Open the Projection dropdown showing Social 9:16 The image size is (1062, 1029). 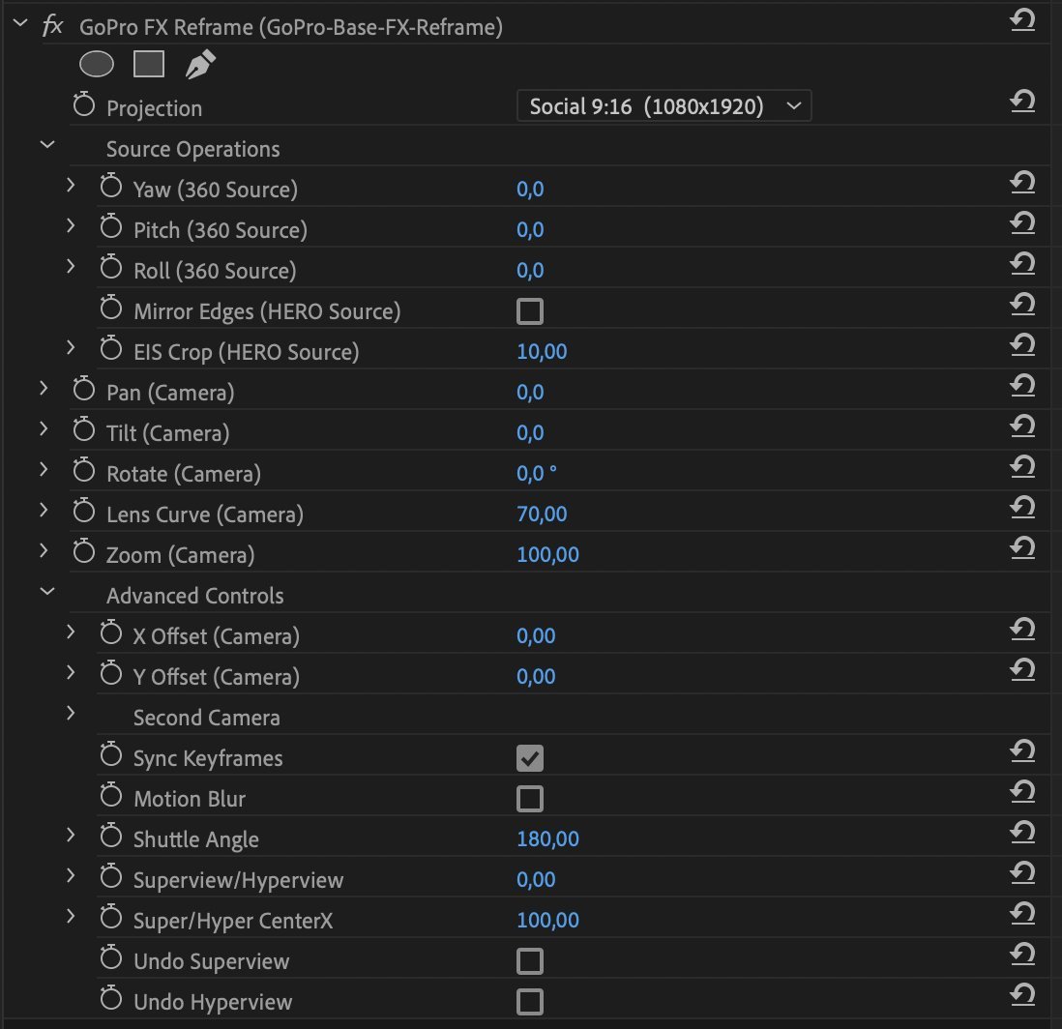coord(664,106)
